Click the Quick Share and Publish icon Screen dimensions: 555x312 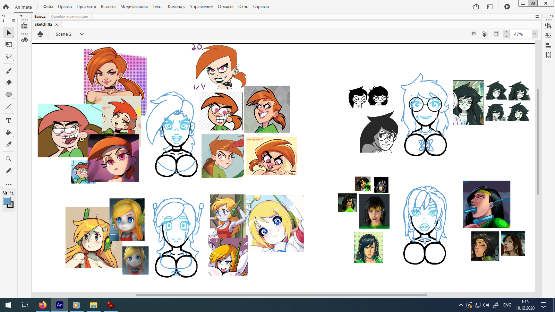[476, 7]
